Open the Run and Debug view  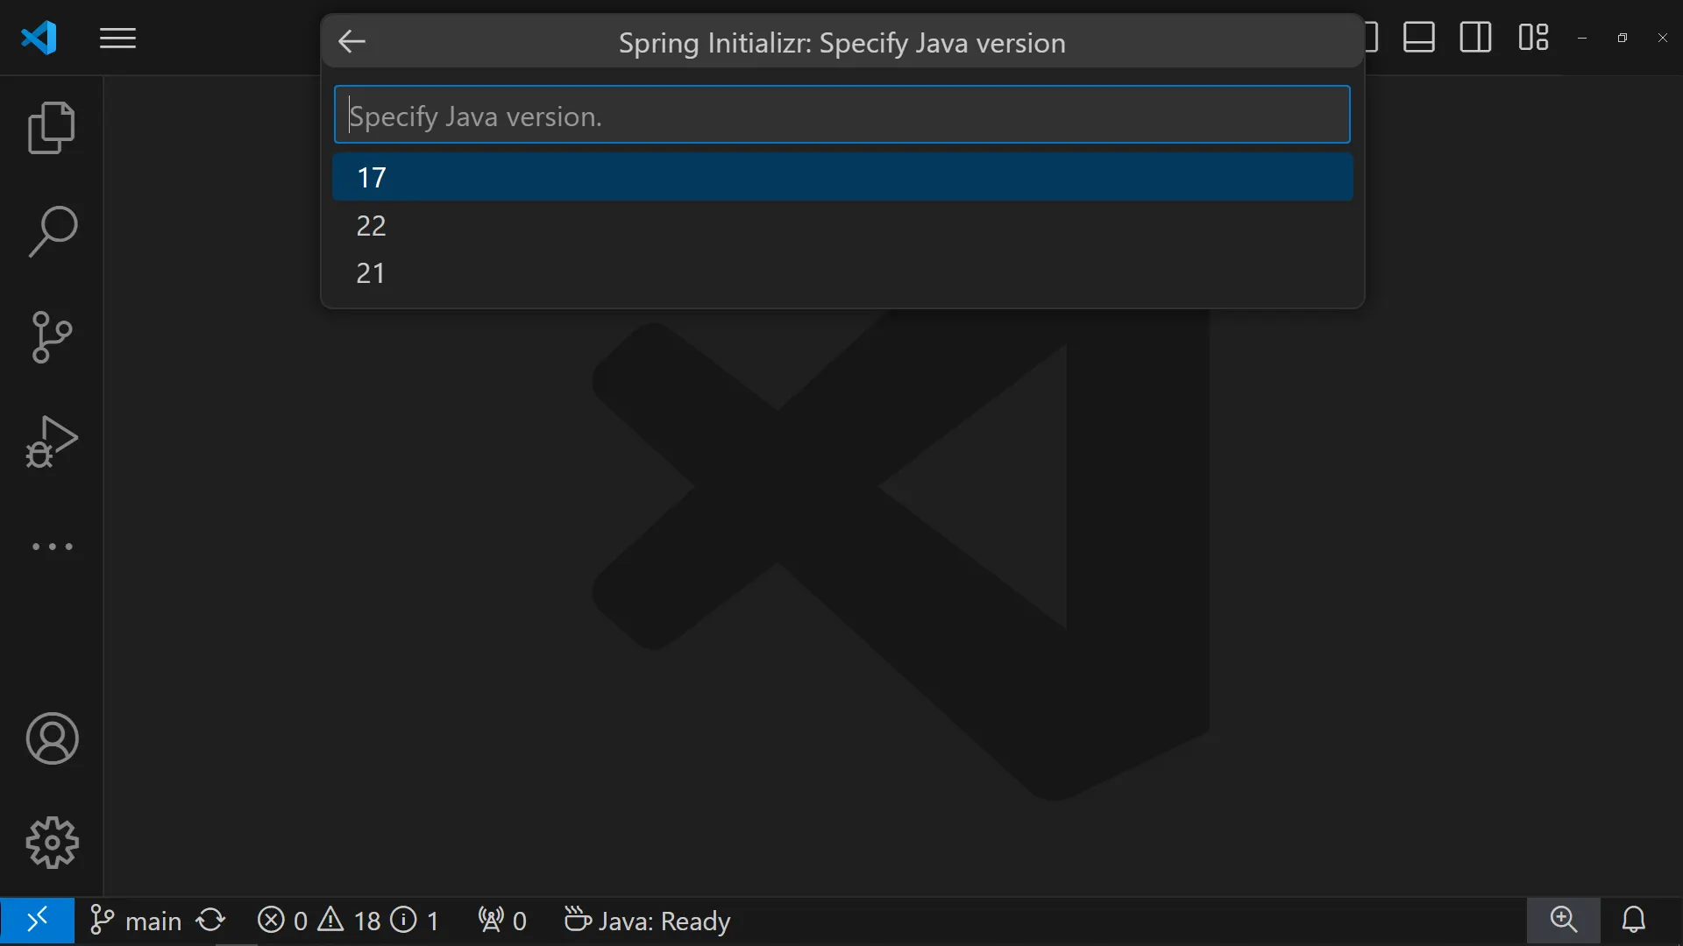pyautogui.click(x=52, y=441)
